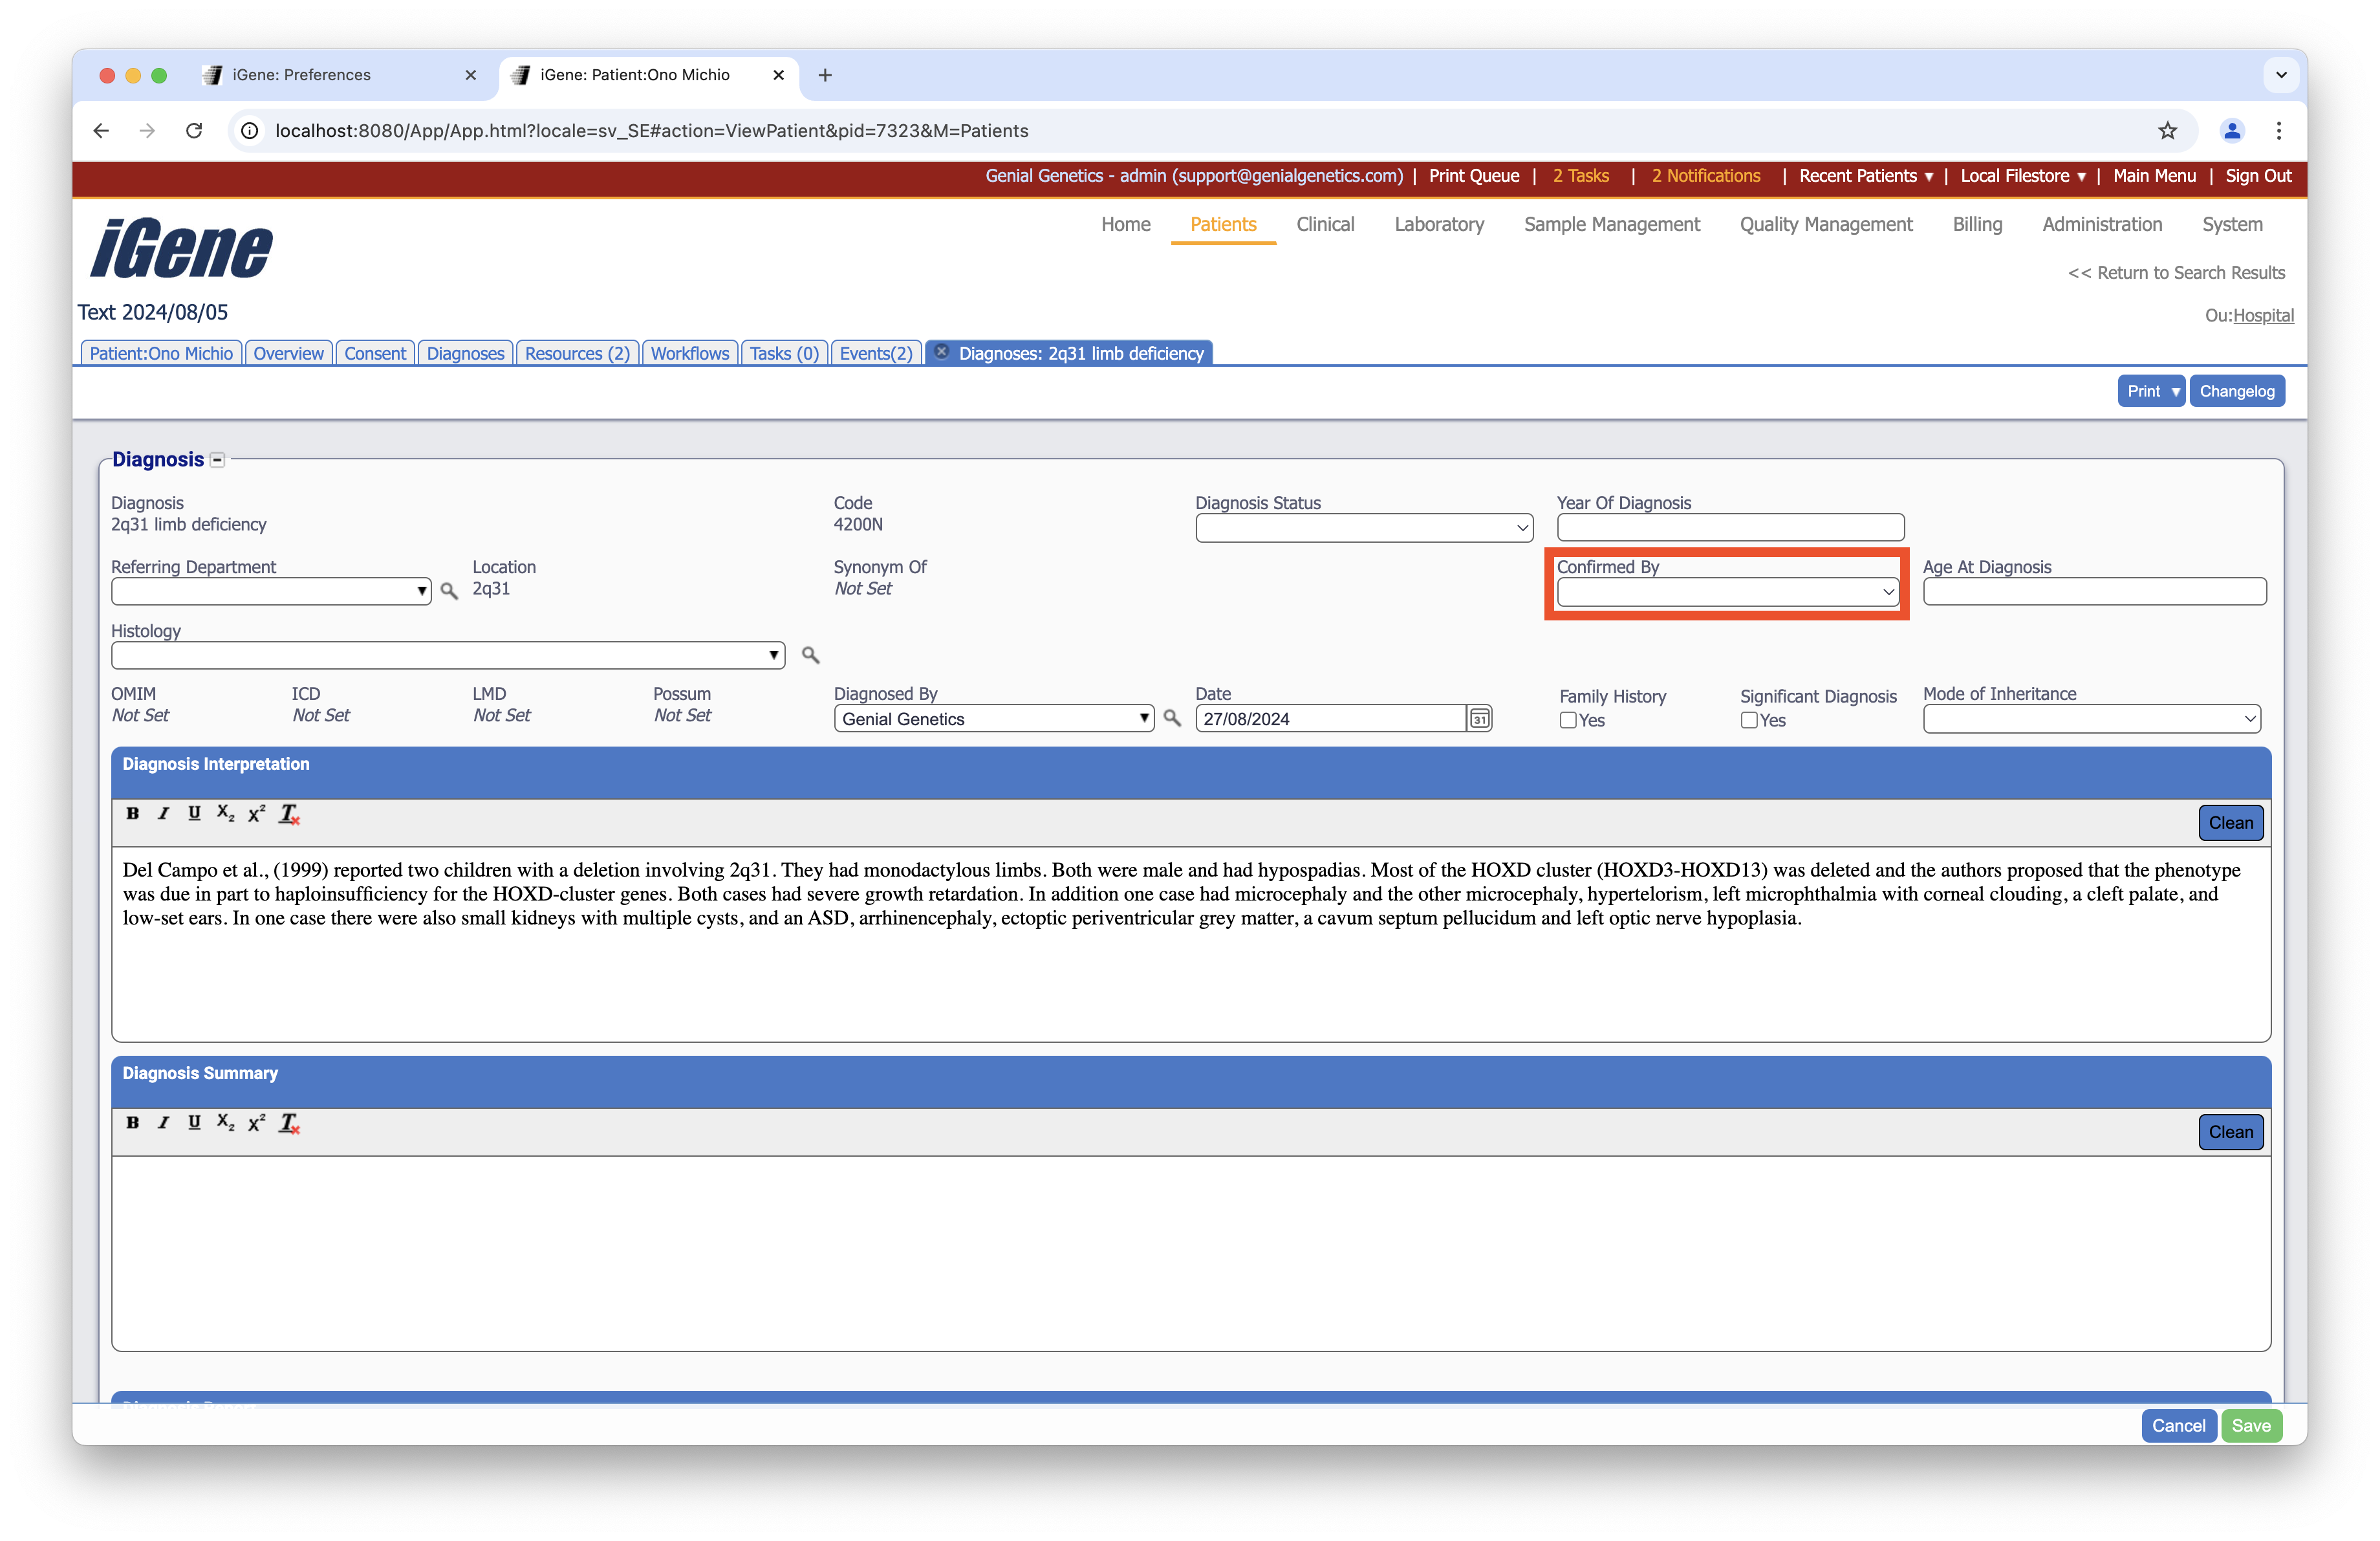Click superscript icon in Diagnosis Summary toolbar
Image resolution: width=2380 pixels, height=1541 pixels.
pyautogui.click(x=256, y=1122)
